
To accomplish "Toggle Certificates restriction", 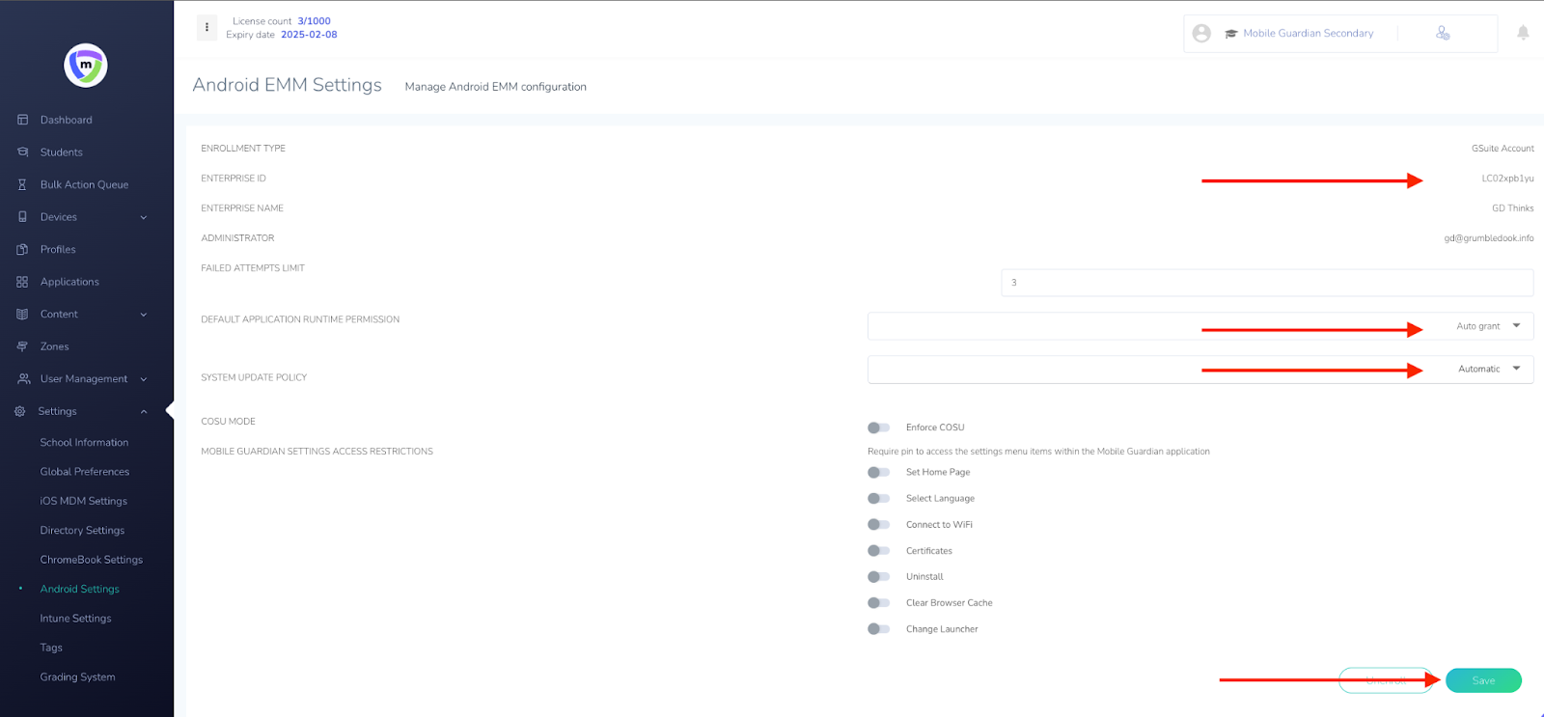I will (878, 551).
